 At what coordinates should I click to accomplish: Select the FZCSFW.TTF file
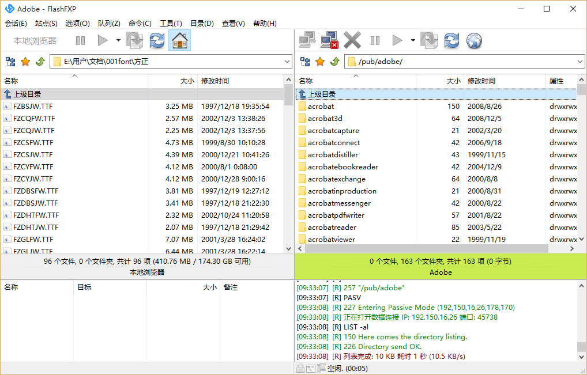(33, 142)
